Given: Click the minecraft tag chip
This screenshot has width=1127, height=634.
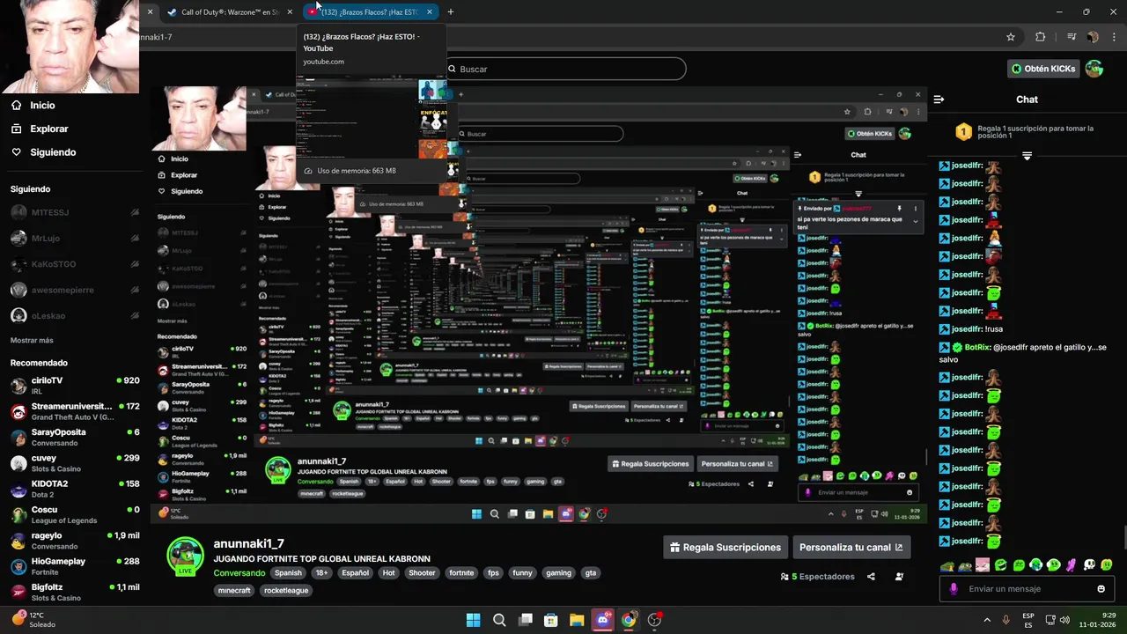Looking at the screenshot, I should coord(234,591).
